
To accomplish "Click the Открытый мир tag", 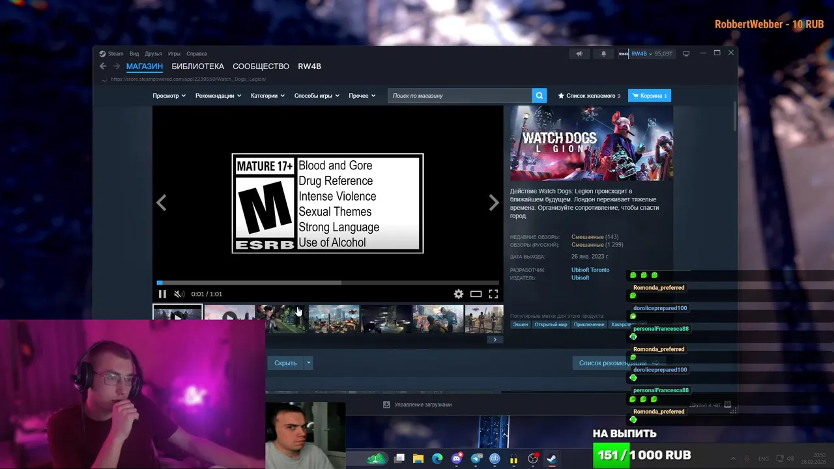I will pyautogui.click(x=551, y=324).
